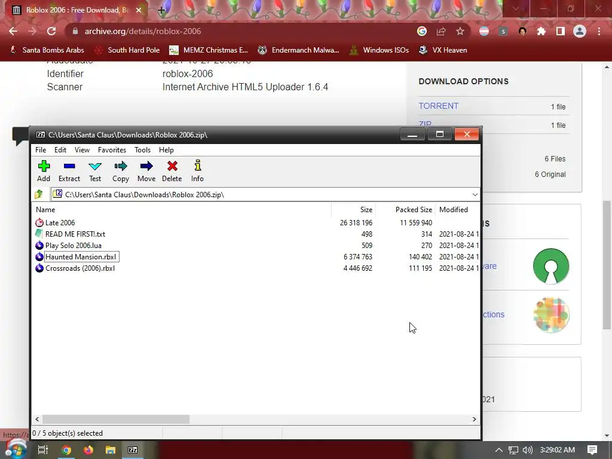Open Windows Start button

[x=15, y=449]
